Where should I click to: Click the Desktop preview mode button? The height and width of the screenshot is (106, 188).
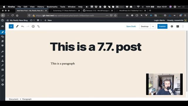coord(145,26)
